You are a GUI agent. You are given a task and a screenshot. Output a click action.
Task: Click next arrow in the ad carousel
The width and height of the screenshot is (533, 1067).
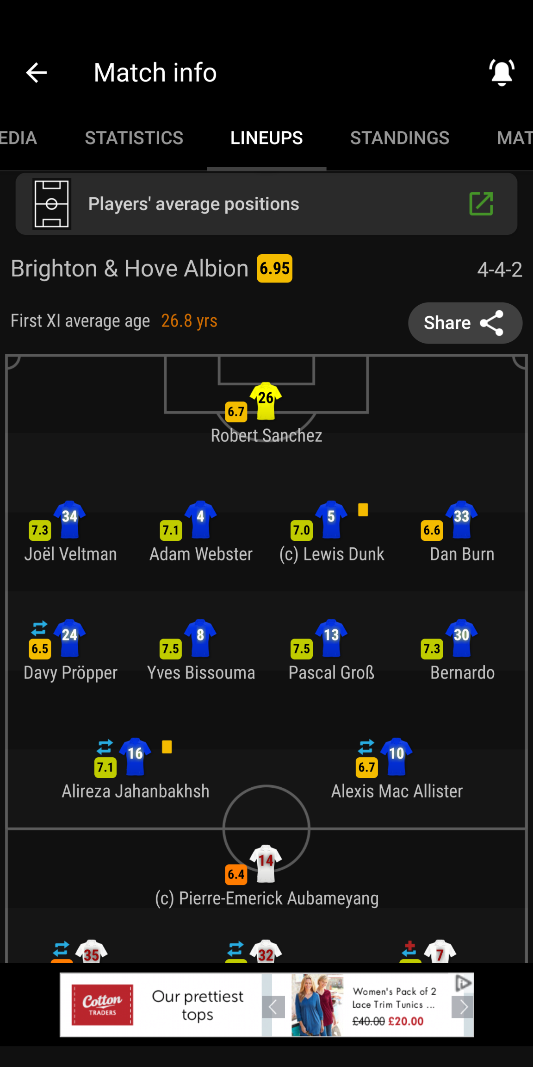coord(463,1007)
